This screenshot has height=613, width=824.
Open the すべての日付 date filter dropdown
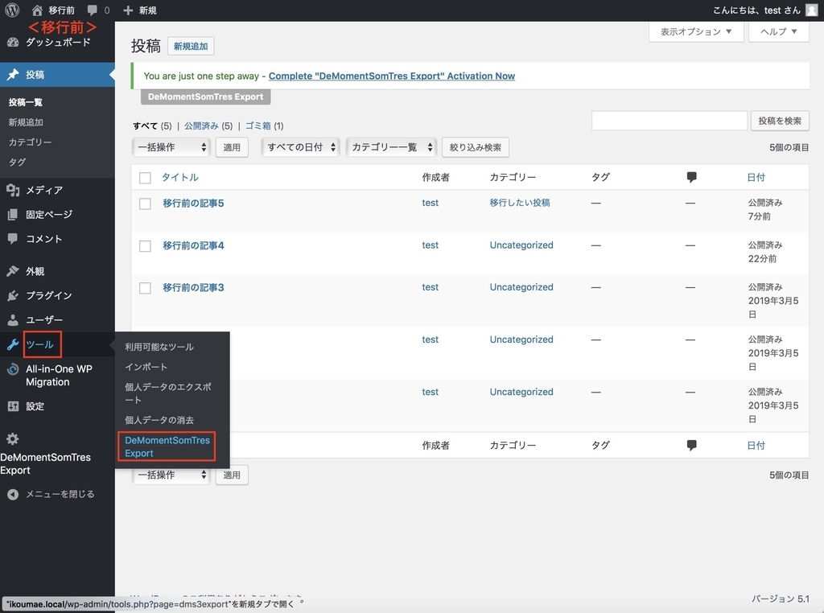click(300, 147)
